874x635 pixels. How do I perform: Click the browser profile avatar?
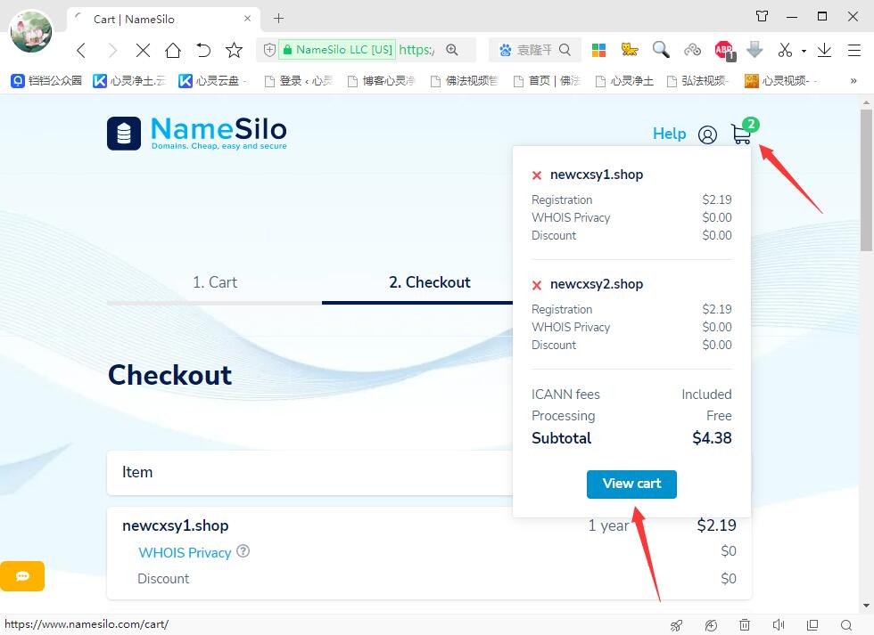pos(31,31)
